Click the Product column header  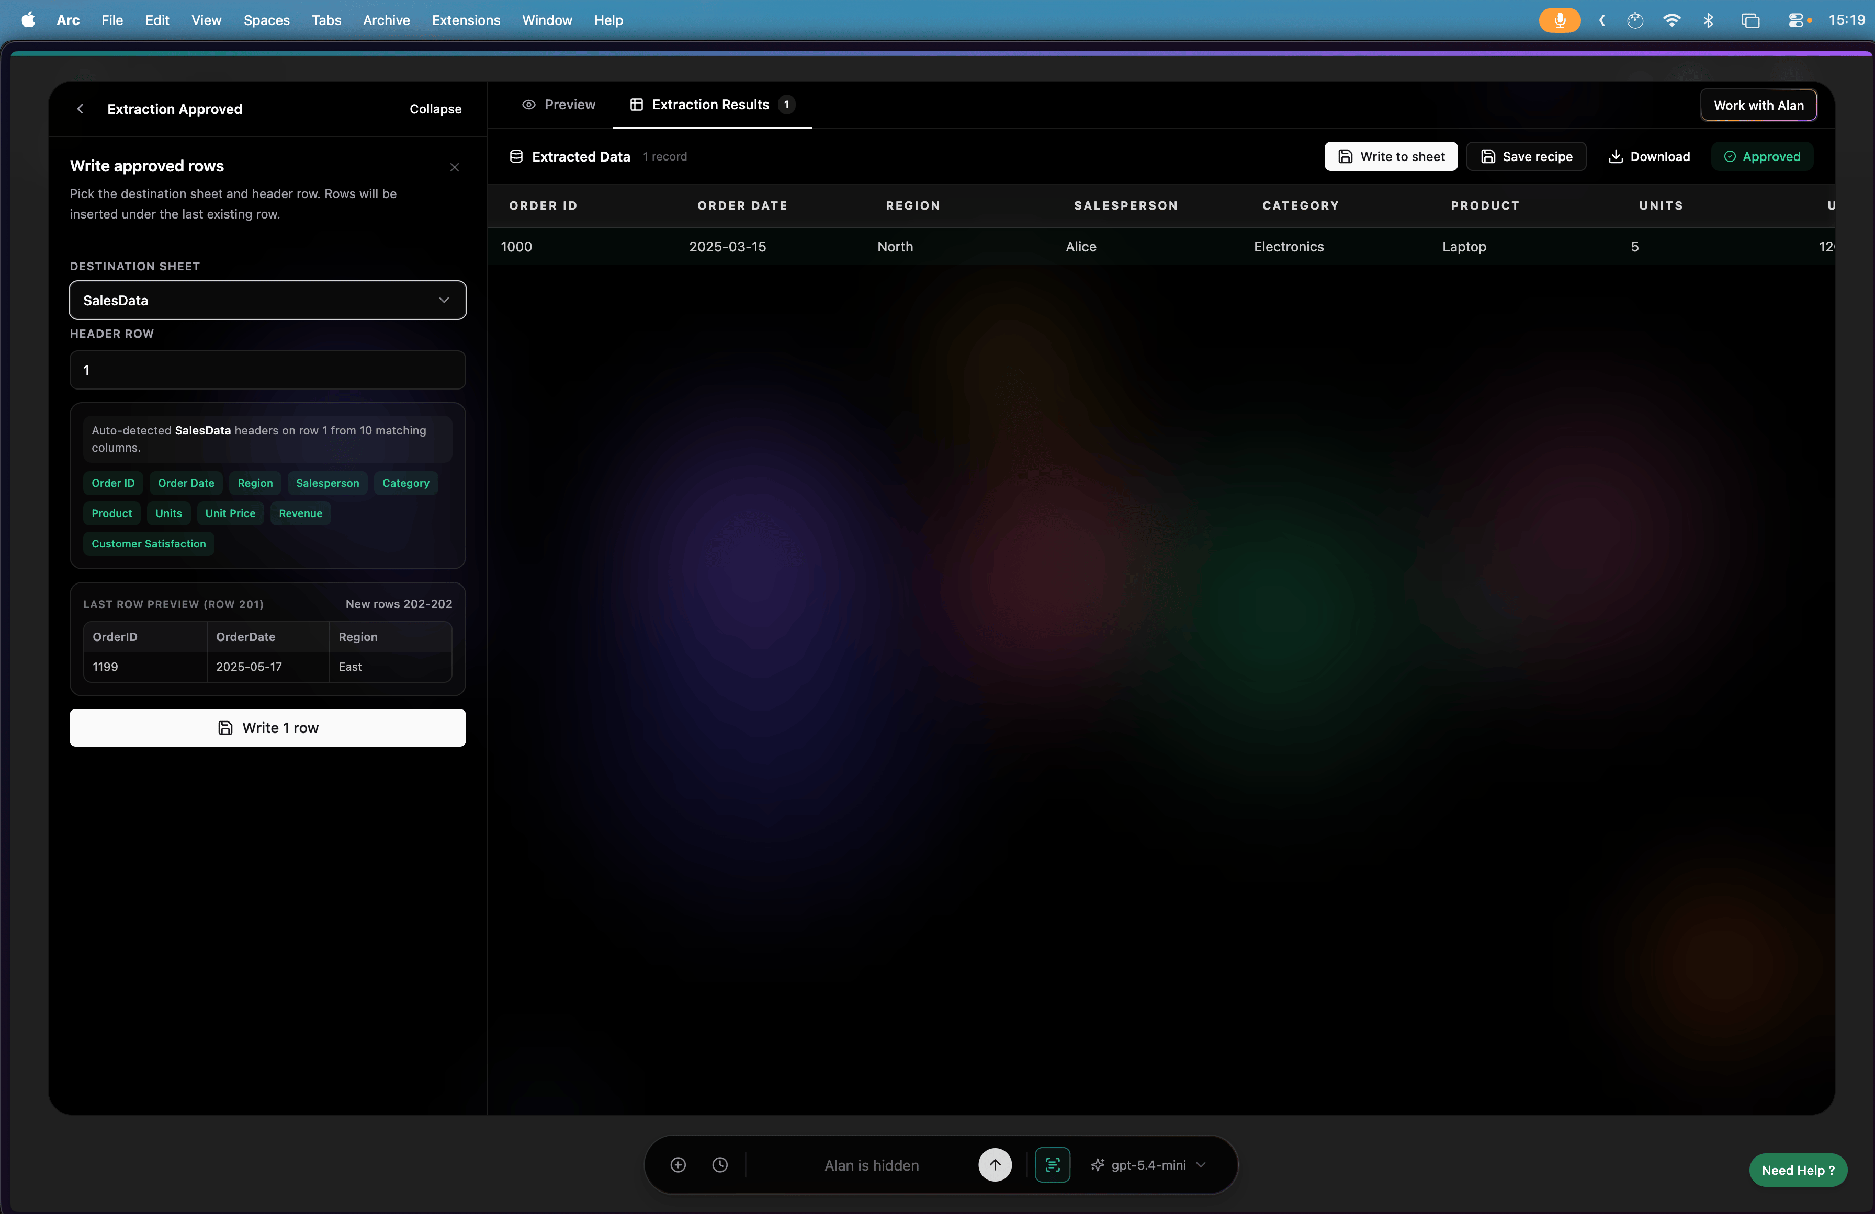click(1485, 205)
